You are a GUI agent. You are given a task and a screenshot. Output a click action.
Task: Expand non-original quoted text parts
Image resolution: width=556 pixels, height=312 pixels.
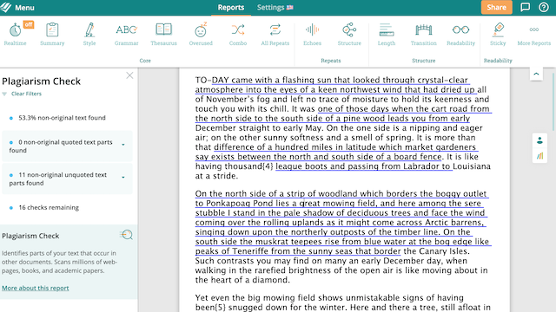(123, 145)
